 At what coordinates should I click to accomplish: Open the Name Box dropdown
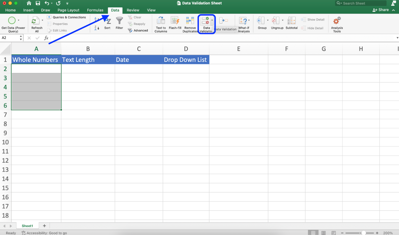click(x=21, y=37)
